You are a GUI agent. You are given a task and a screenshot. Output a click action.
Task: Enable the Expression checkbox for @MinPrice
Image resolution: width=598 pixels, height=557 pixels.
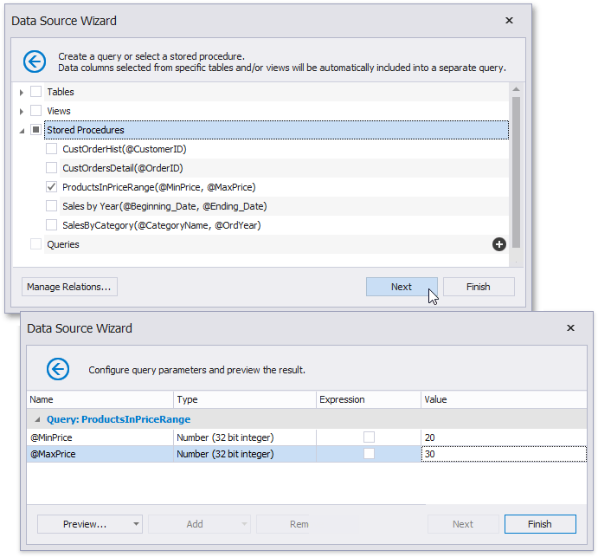click(369, 437)
